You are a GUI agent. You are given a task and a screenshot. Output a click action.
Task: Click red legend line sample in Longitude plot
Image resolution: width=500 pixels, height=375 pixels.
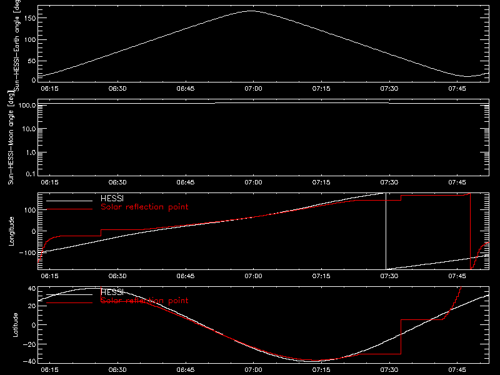tap(69, 209)
